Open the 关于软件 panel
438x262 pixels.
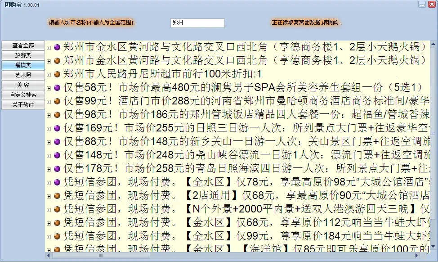[22, 104]
